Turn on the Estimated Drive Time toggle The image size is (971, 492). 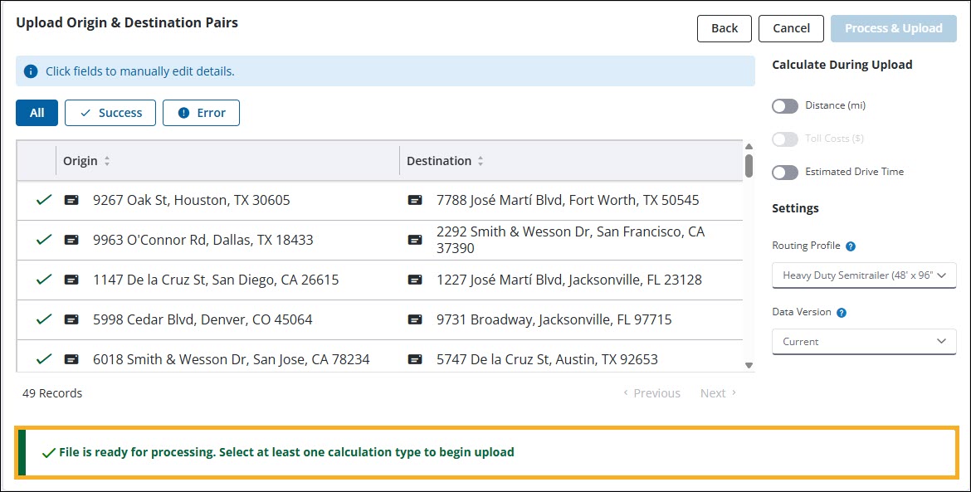784,172
